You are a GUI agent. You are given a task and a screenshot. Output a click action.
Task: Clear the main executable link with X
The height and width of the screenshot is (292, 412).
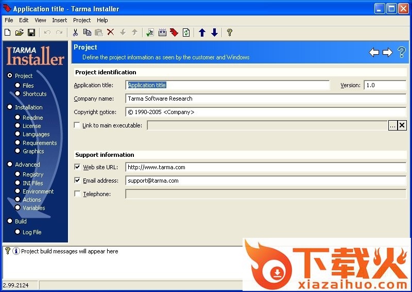402,125
